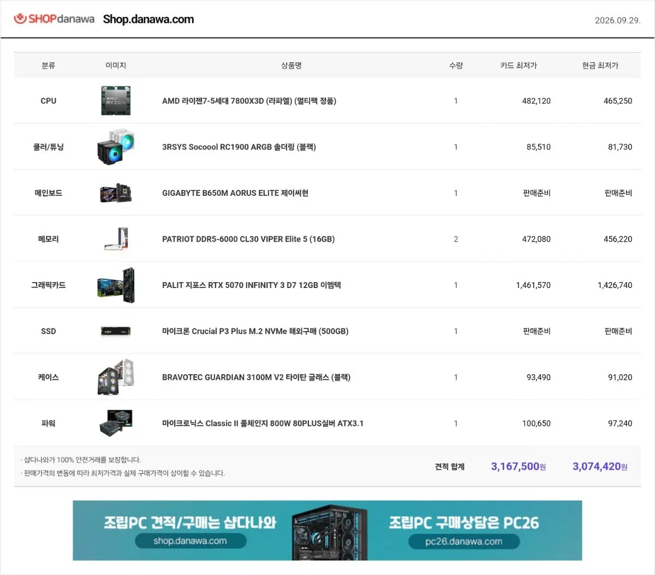Click 견적 합계 label
The height and width of the screenshot is (575, 655).
coord(450,466)
